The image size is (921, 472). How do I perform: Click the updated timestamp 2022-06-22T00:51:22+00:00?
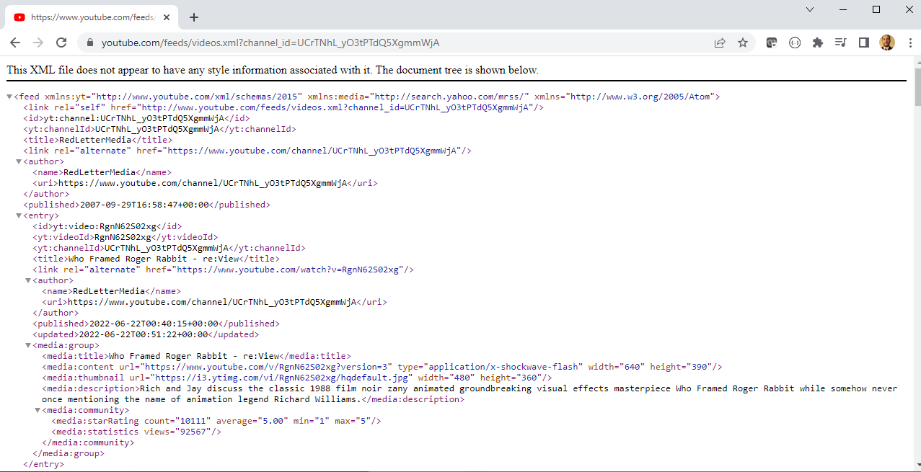(x=143, y=334)
